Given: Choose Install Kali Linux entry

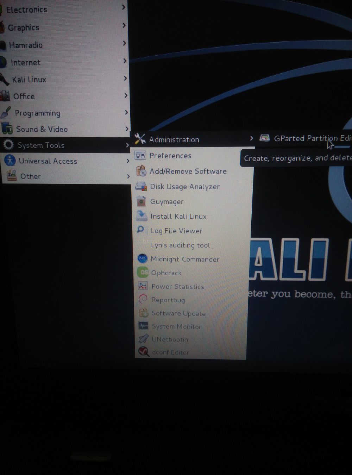Looking at the screenshot, I should pos(193,216).
